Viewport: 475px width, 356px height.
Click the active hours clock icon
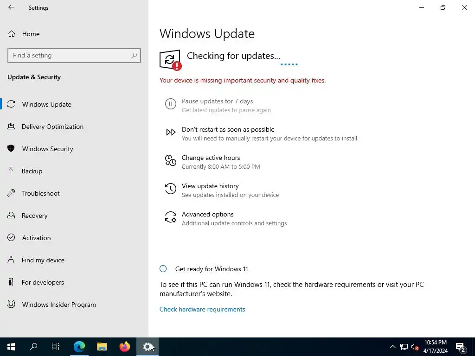[x=171, y=160]
